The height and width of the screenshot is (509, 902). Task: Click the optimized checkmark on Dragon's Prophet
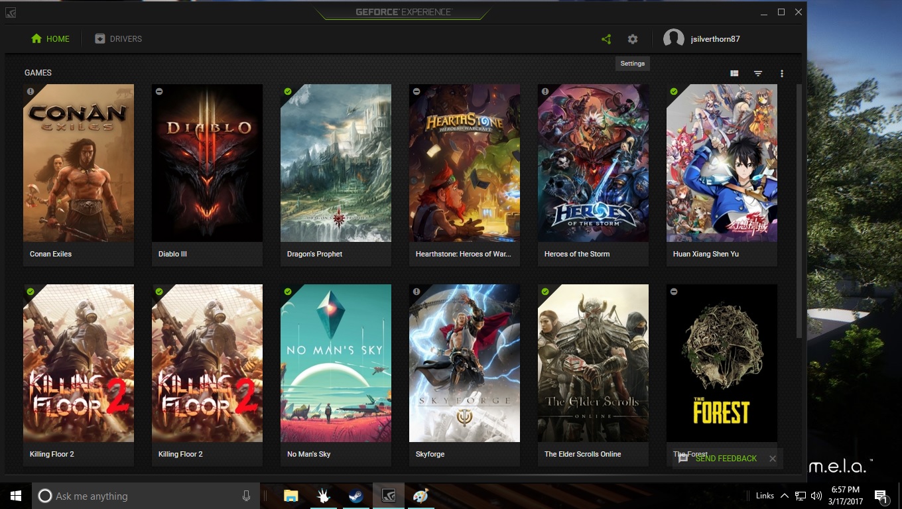(x=288, y=91)
